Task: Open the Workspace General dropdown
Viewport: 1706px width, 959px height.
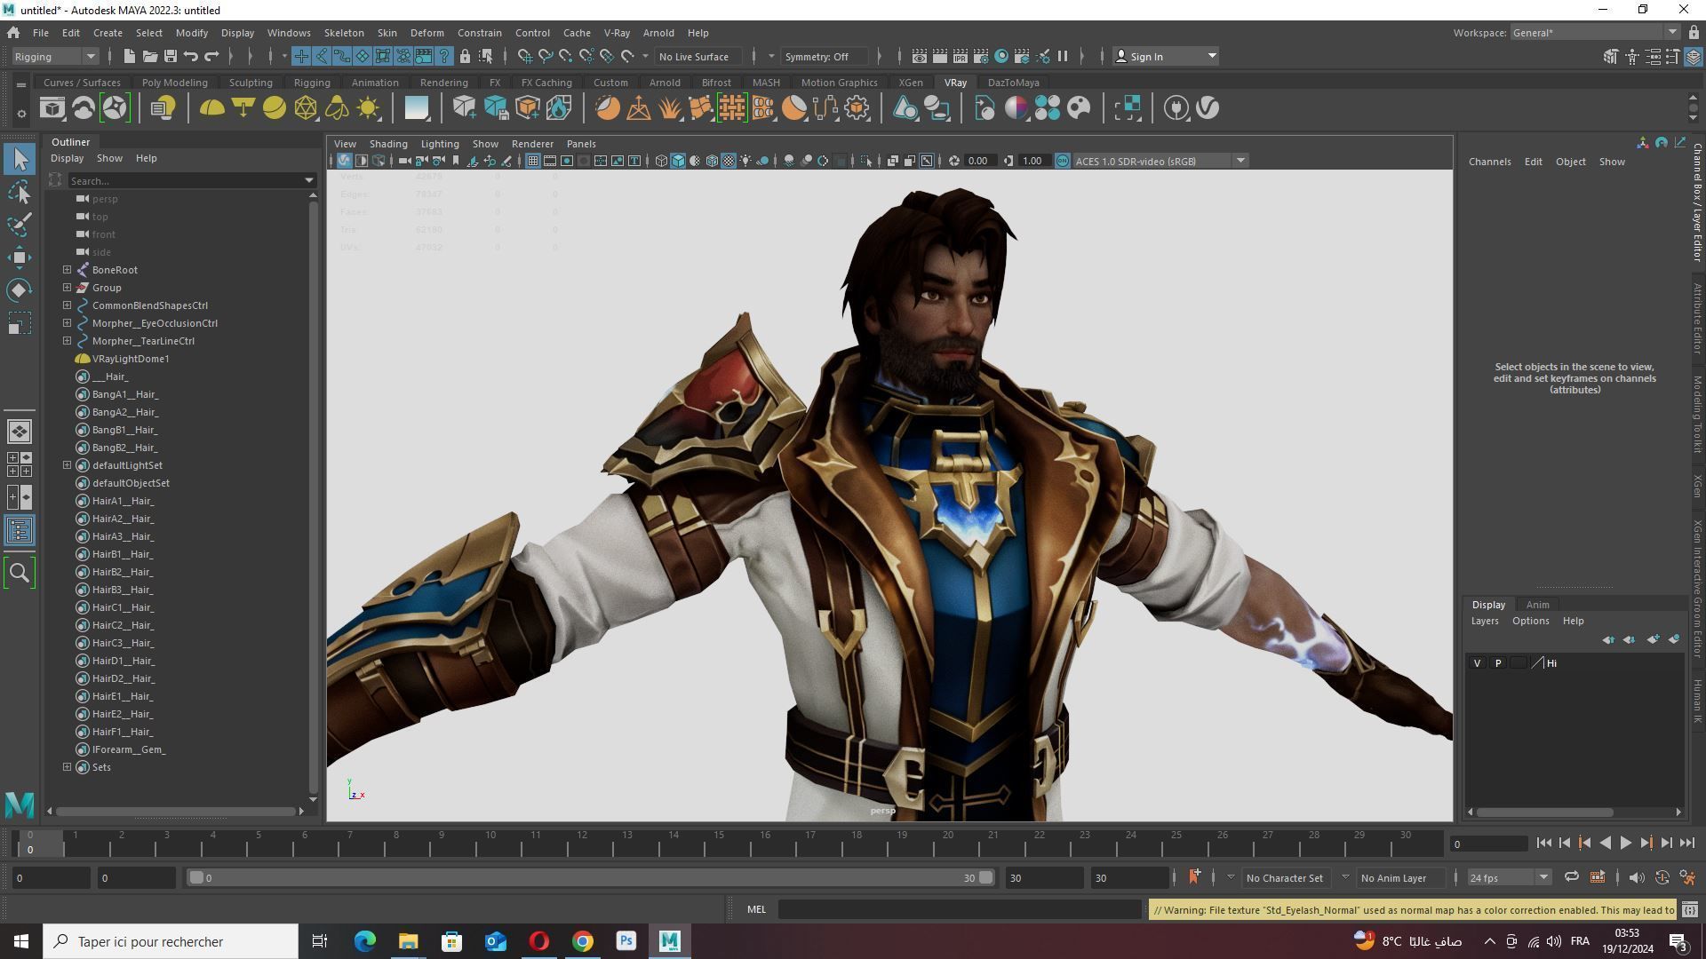Action: 1595,33
